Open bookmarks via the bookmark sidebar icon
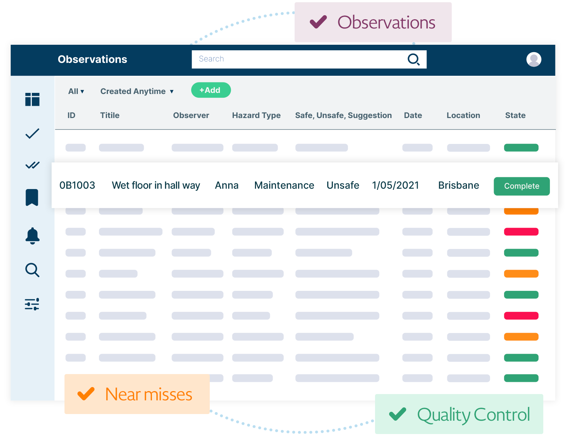 tap(32, 198)
